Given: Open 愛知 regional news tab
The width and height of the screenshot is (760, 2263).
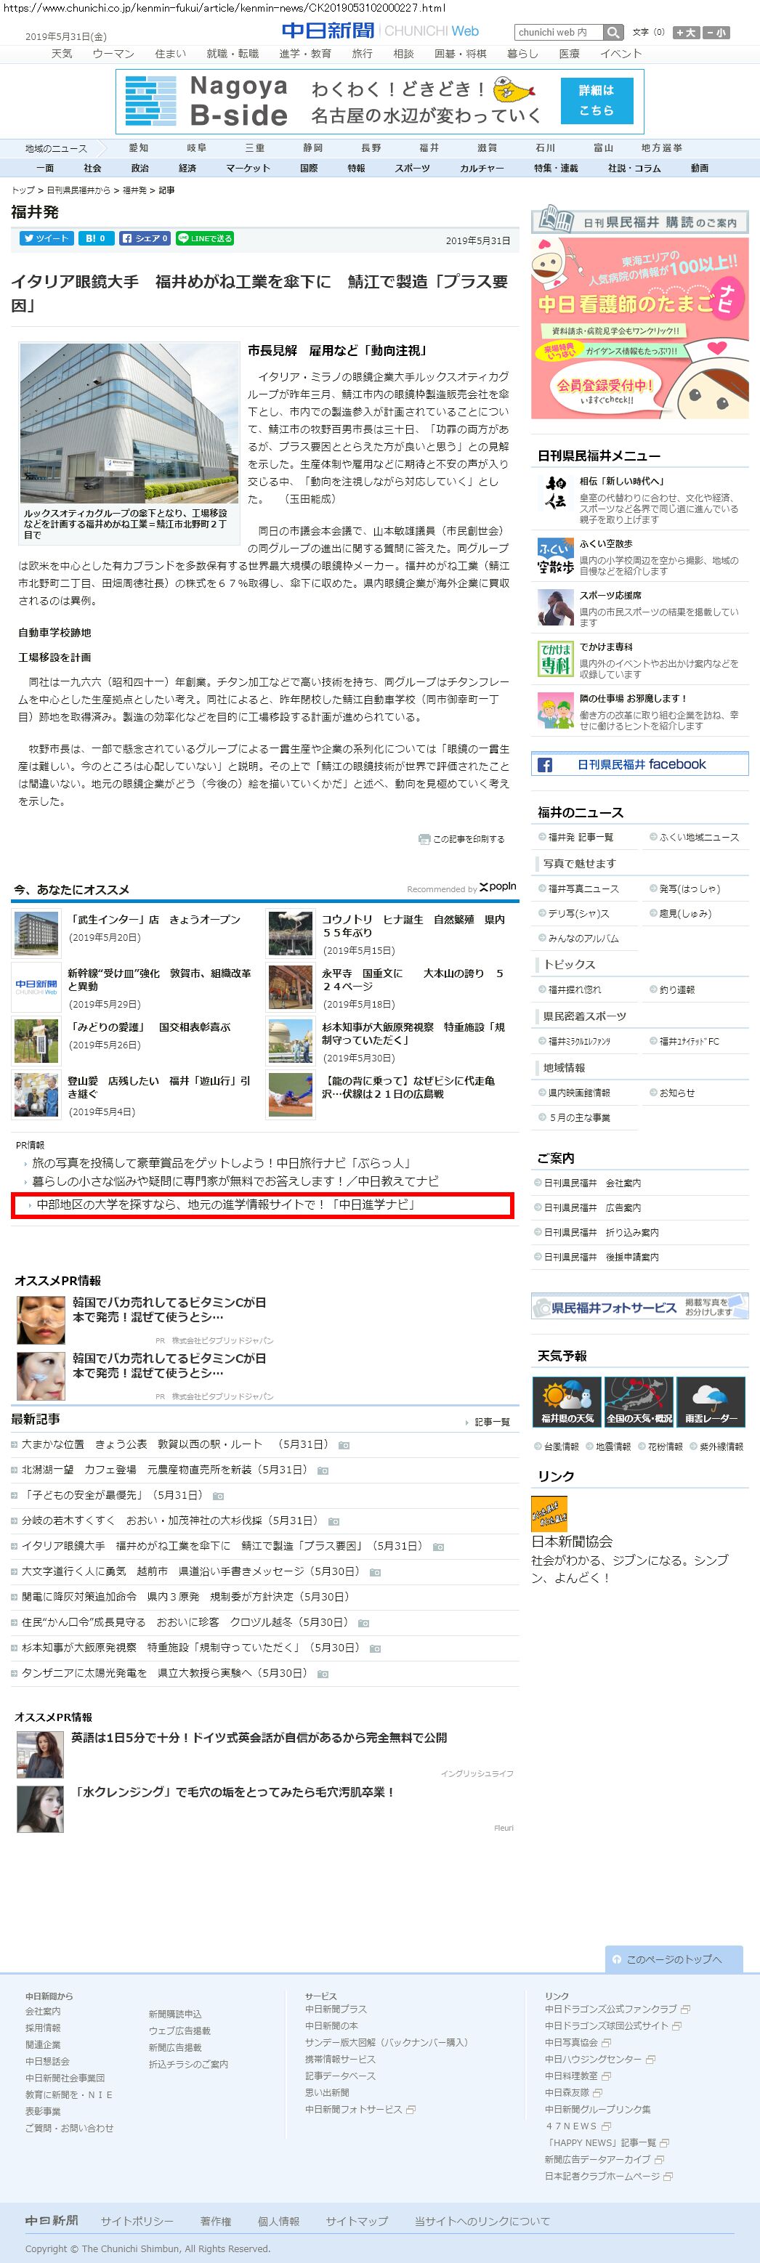Looking at the screenshot, I should 138,147.
